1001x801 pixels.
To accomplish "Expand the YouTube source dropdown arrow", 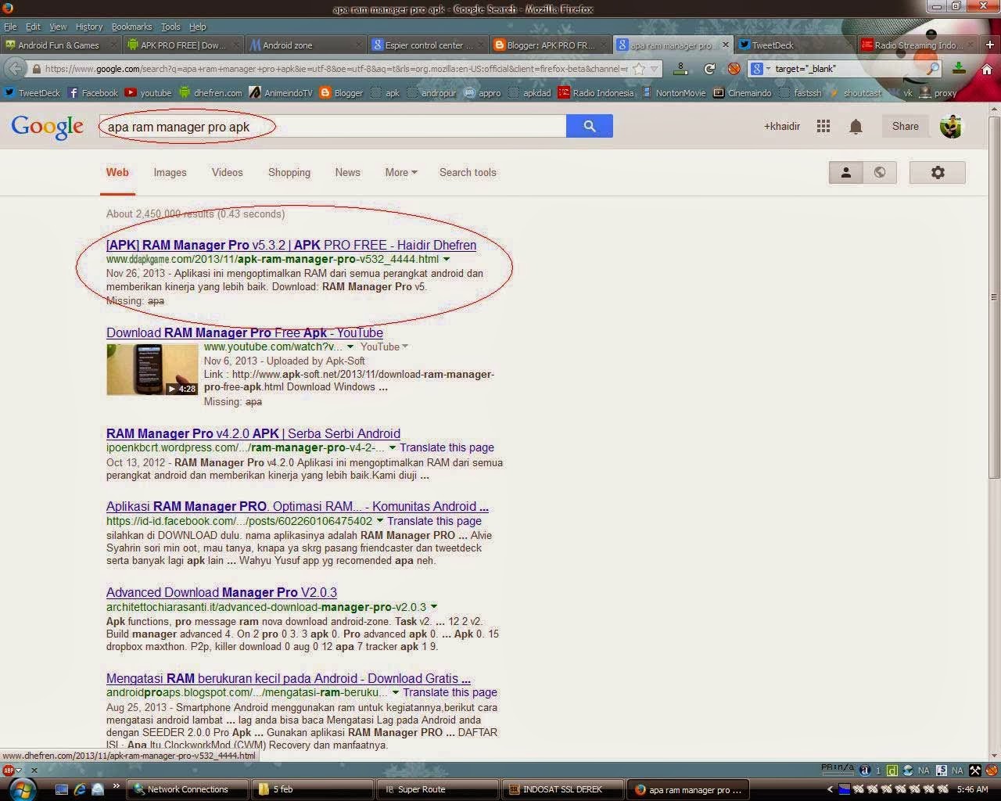I will click(404, 347).
